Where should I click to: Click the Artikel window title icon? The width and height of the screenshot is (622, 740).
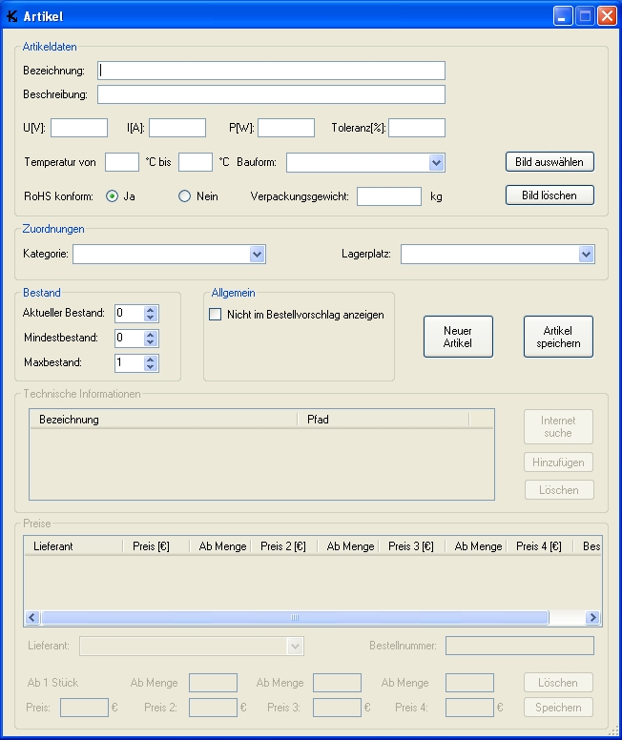pyautogui.click(x=11, y=16)
